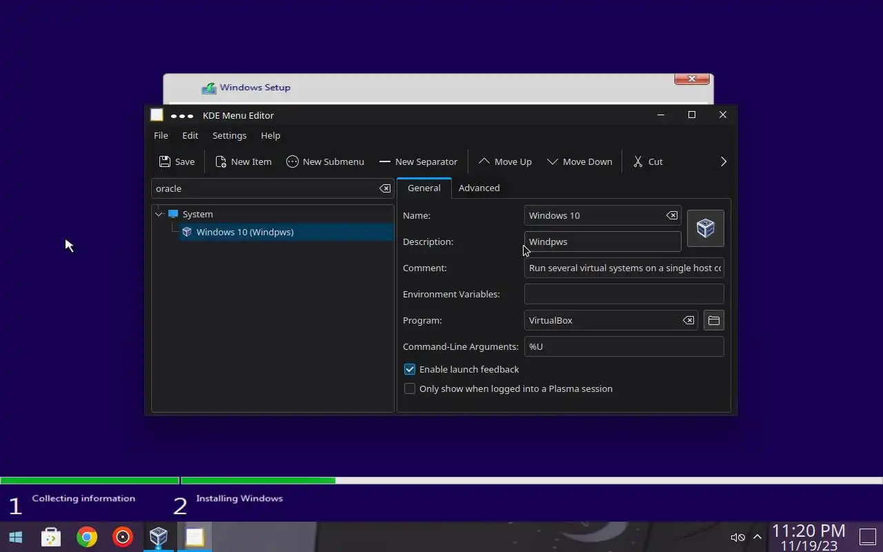883x552 pixels.
Task: Switch to VirtualBox in taskbar
Action: [x=159, y=537]
